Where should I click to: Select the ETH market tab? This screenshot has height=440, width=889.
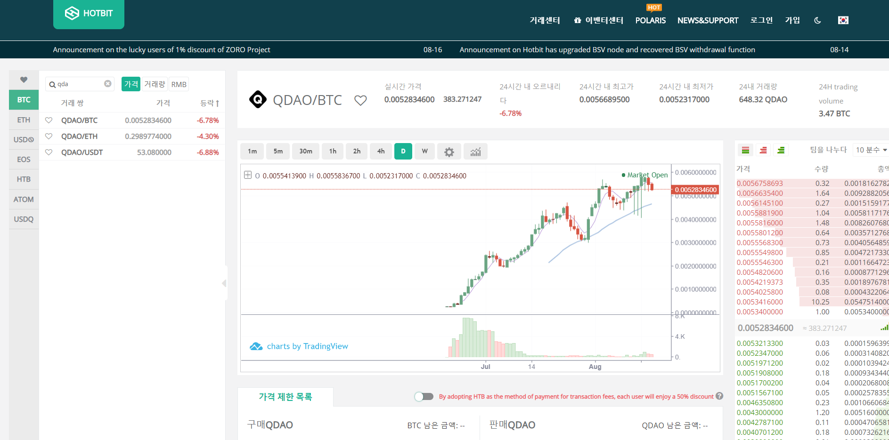[24, 120]
